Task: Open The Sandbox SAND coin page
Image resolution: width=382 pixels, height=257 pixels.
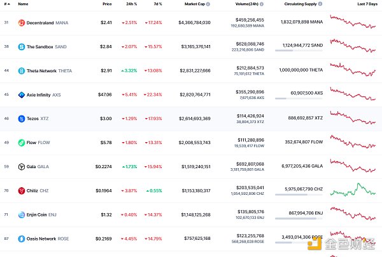Action: [x=46, y=46]
